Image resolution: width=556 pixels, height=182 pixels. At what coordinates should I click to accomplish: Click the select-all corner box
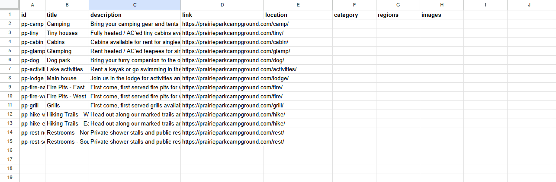(x=10, y=5)
